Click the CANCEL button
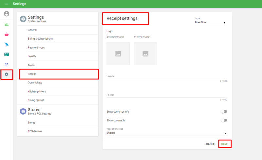 point(211,144)
